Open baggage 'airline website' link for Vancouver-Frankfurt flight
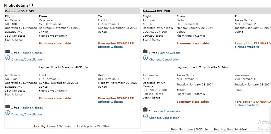Viewport: 271px width, 134px height. pyautogui.click(x=33, y=53)
